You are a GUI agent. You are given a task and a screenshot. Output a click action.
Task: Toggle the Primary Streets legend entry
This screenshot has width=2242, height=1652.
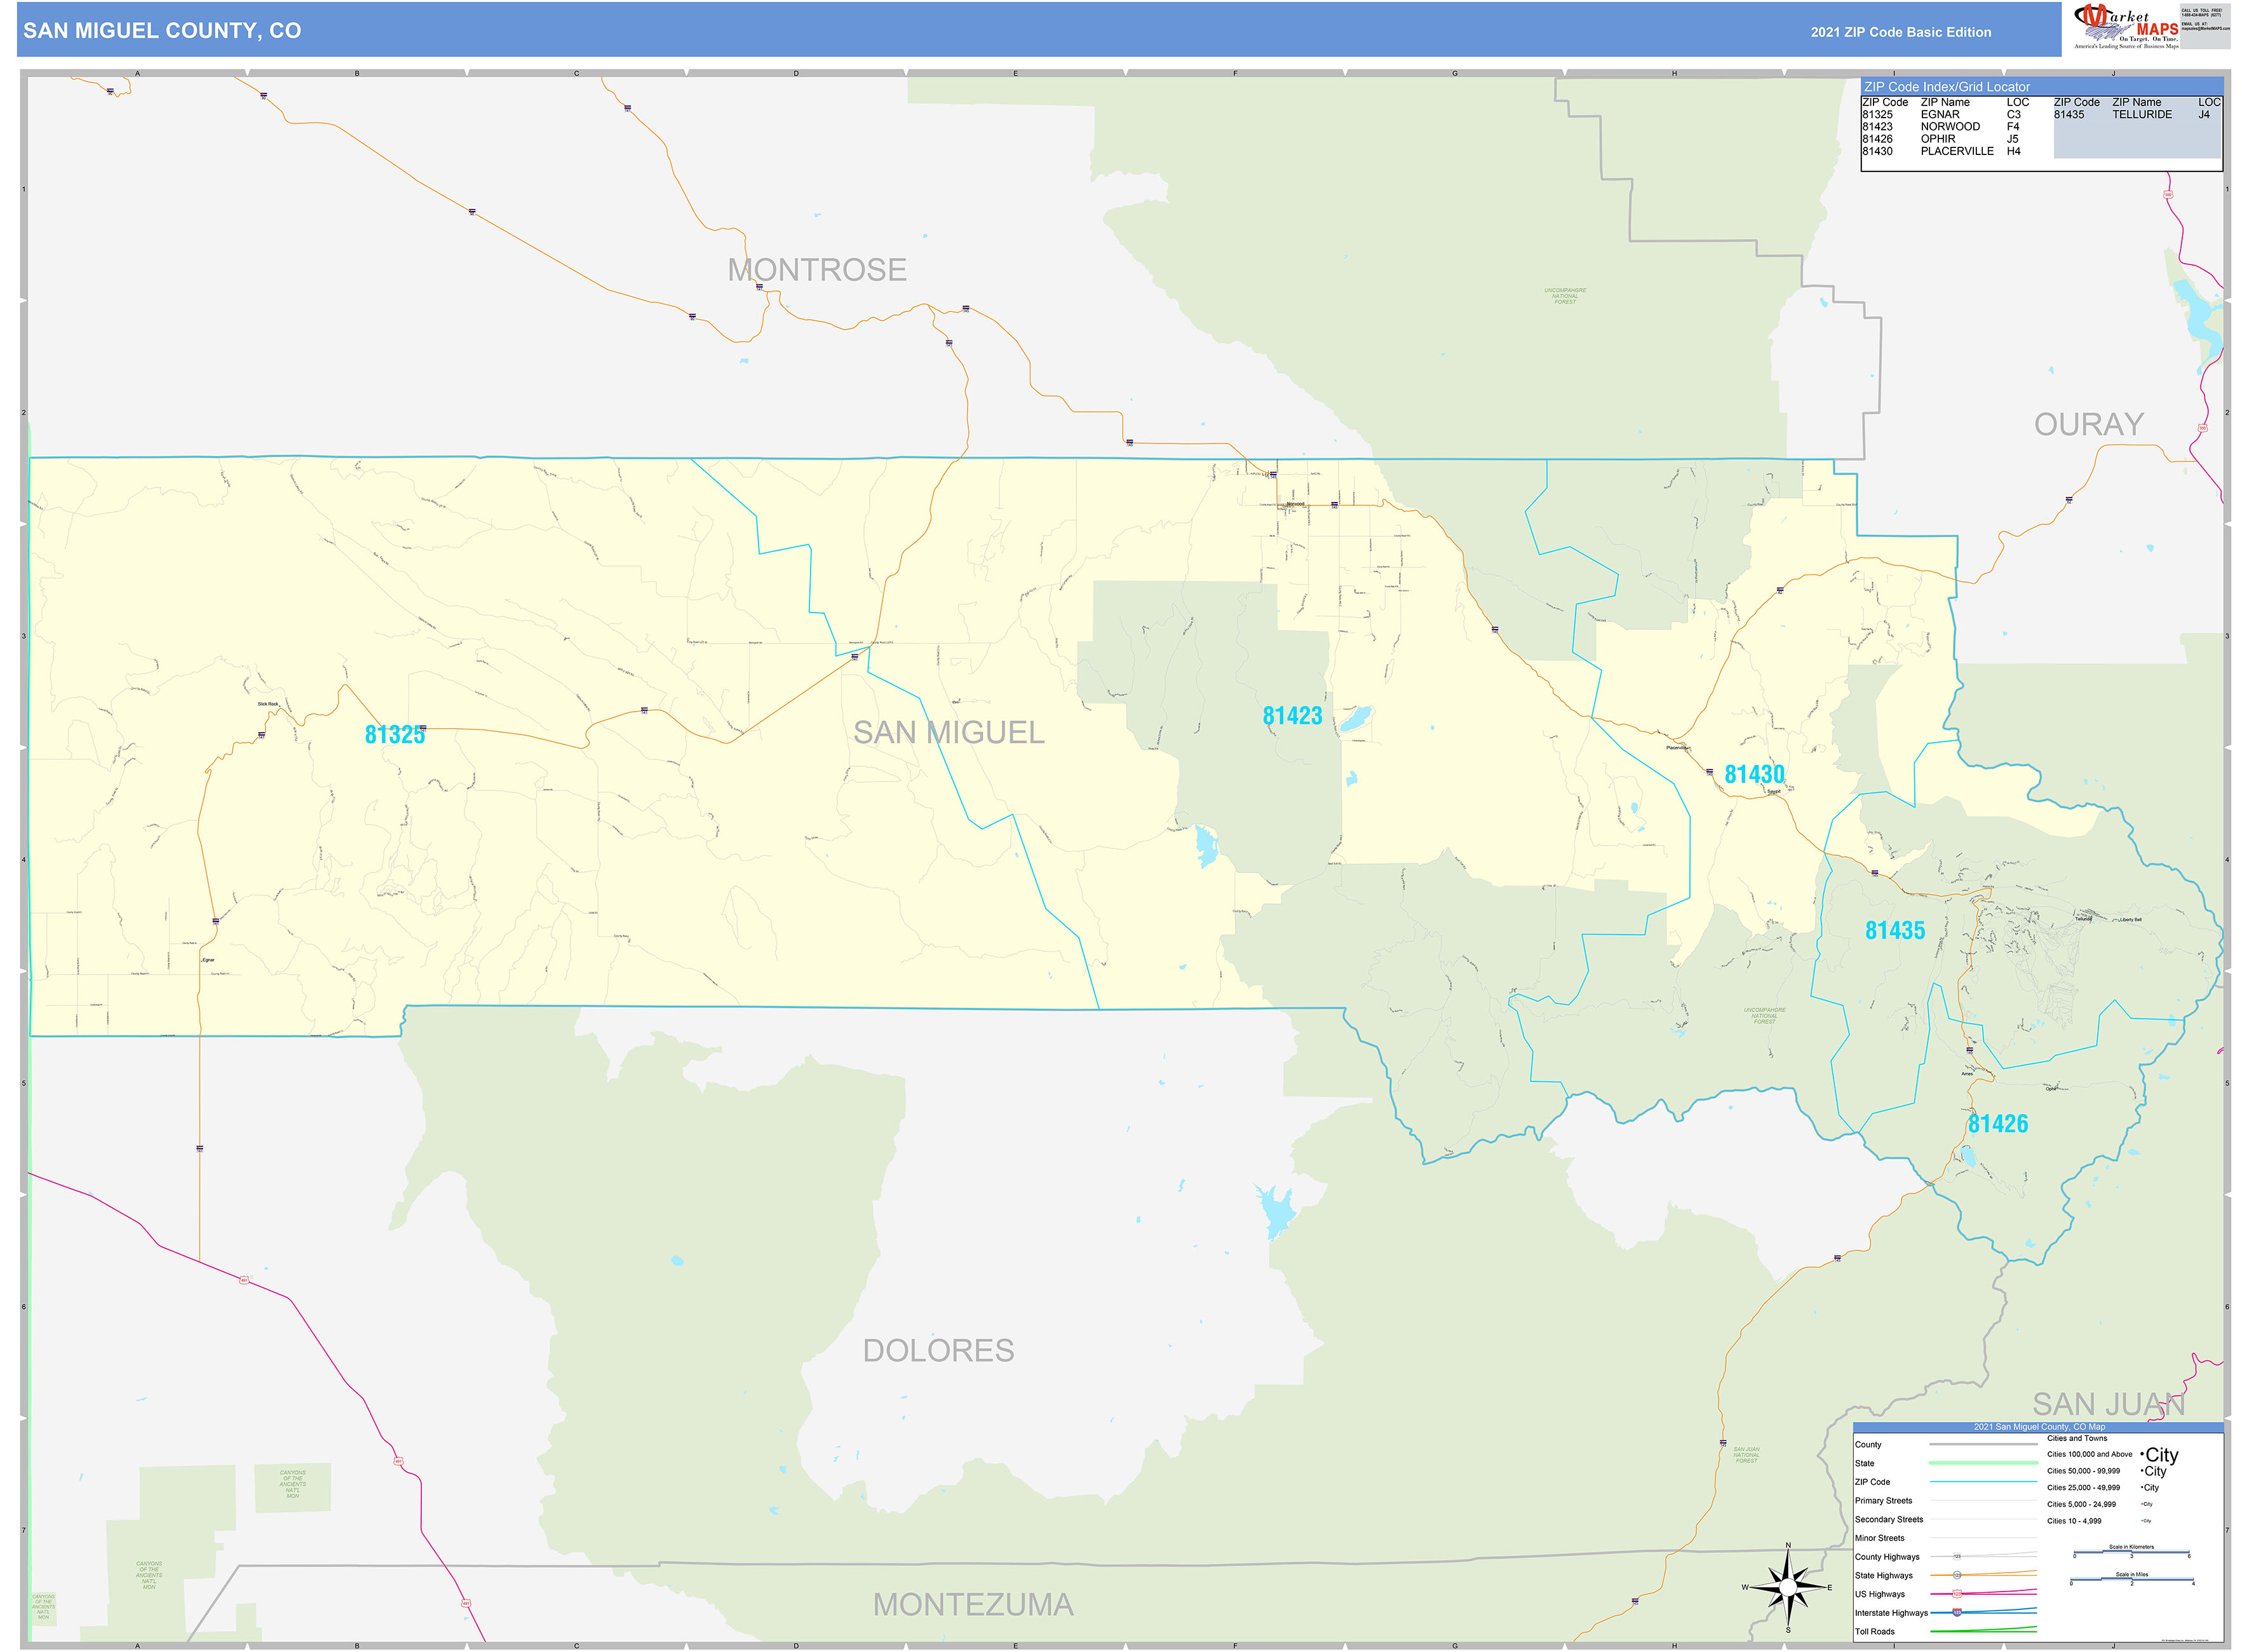[x=1884, y=1501]
